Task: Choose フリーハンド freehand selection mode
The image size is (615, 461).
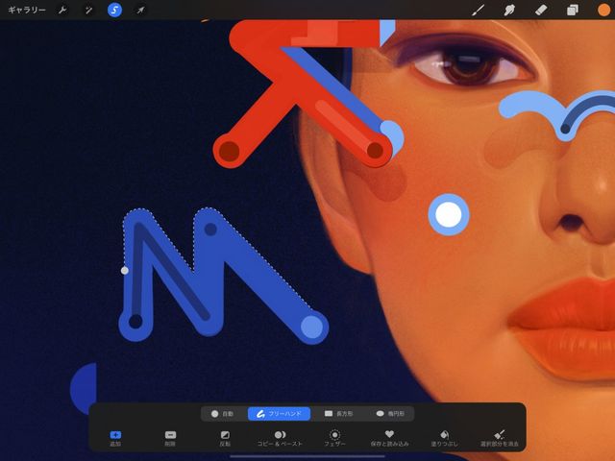Action: [x=279, y=414]
